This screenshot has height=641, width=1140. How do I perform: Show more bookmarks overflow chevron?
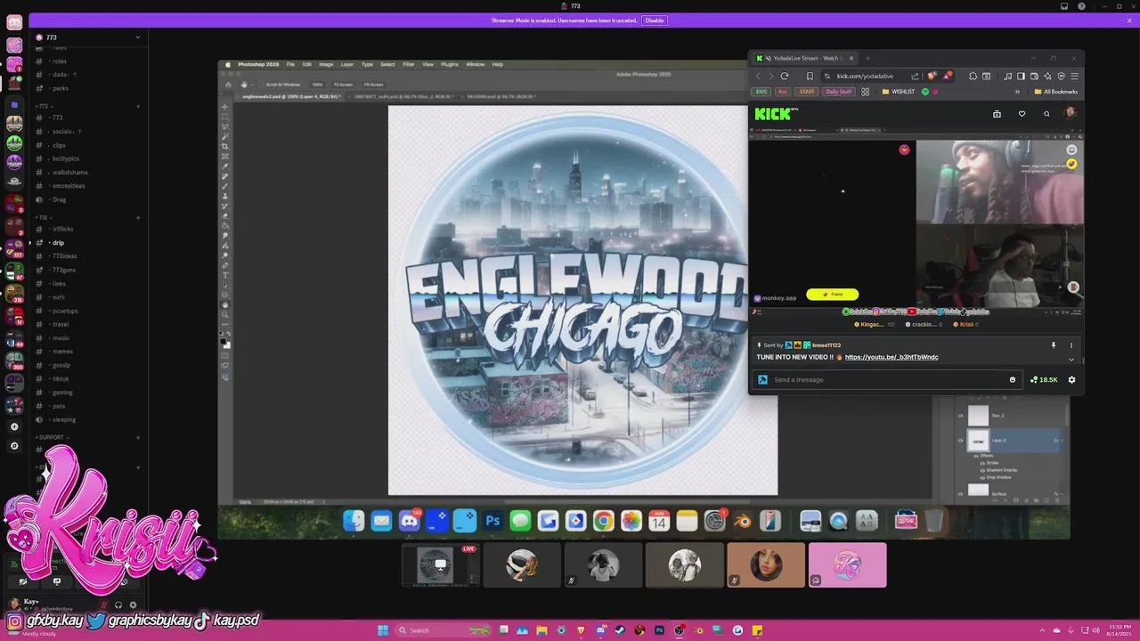click(1017, 92)
